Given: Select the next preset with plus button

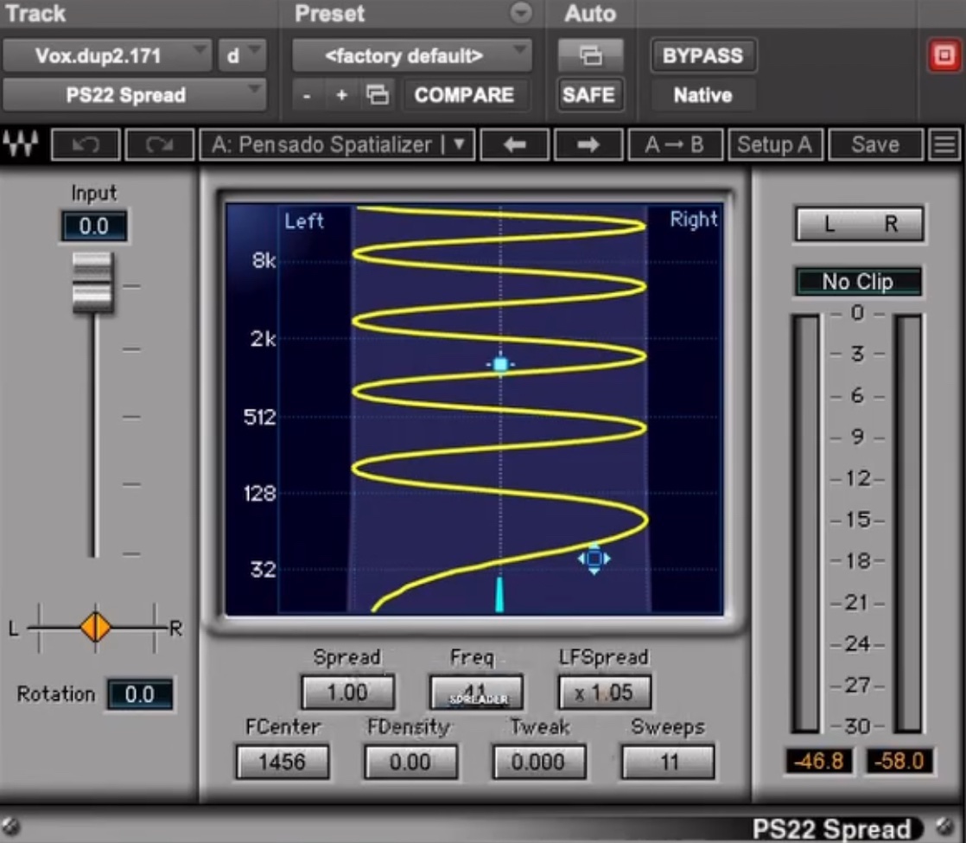Looking at the screenshot, I should click(x=342, y=96).
